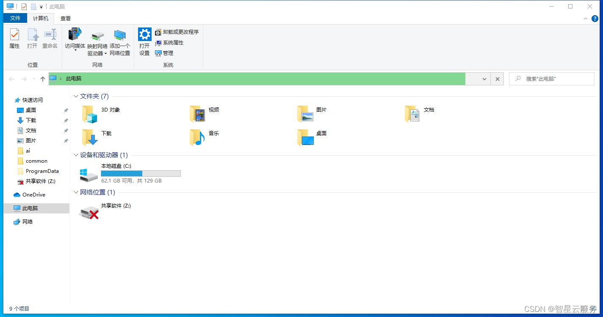
Task: Click Add a network location (添加一个网络位置)
Action: pos(120,42)
